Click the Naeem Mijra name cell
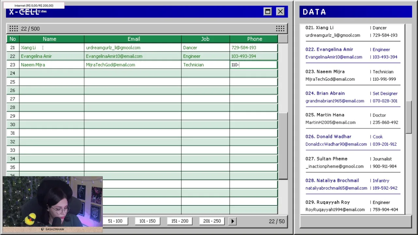 [x=52, y=65]
